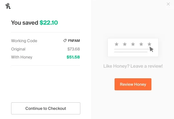The image size is (174, 119).
Task: Click the original price $73.68
Action: [x=74, y=49]
